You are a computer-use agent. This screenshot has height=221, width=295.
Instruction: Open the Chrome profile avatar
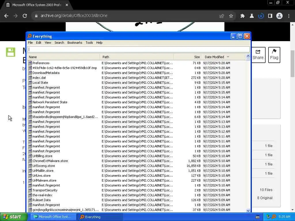(x=279, y=16)
